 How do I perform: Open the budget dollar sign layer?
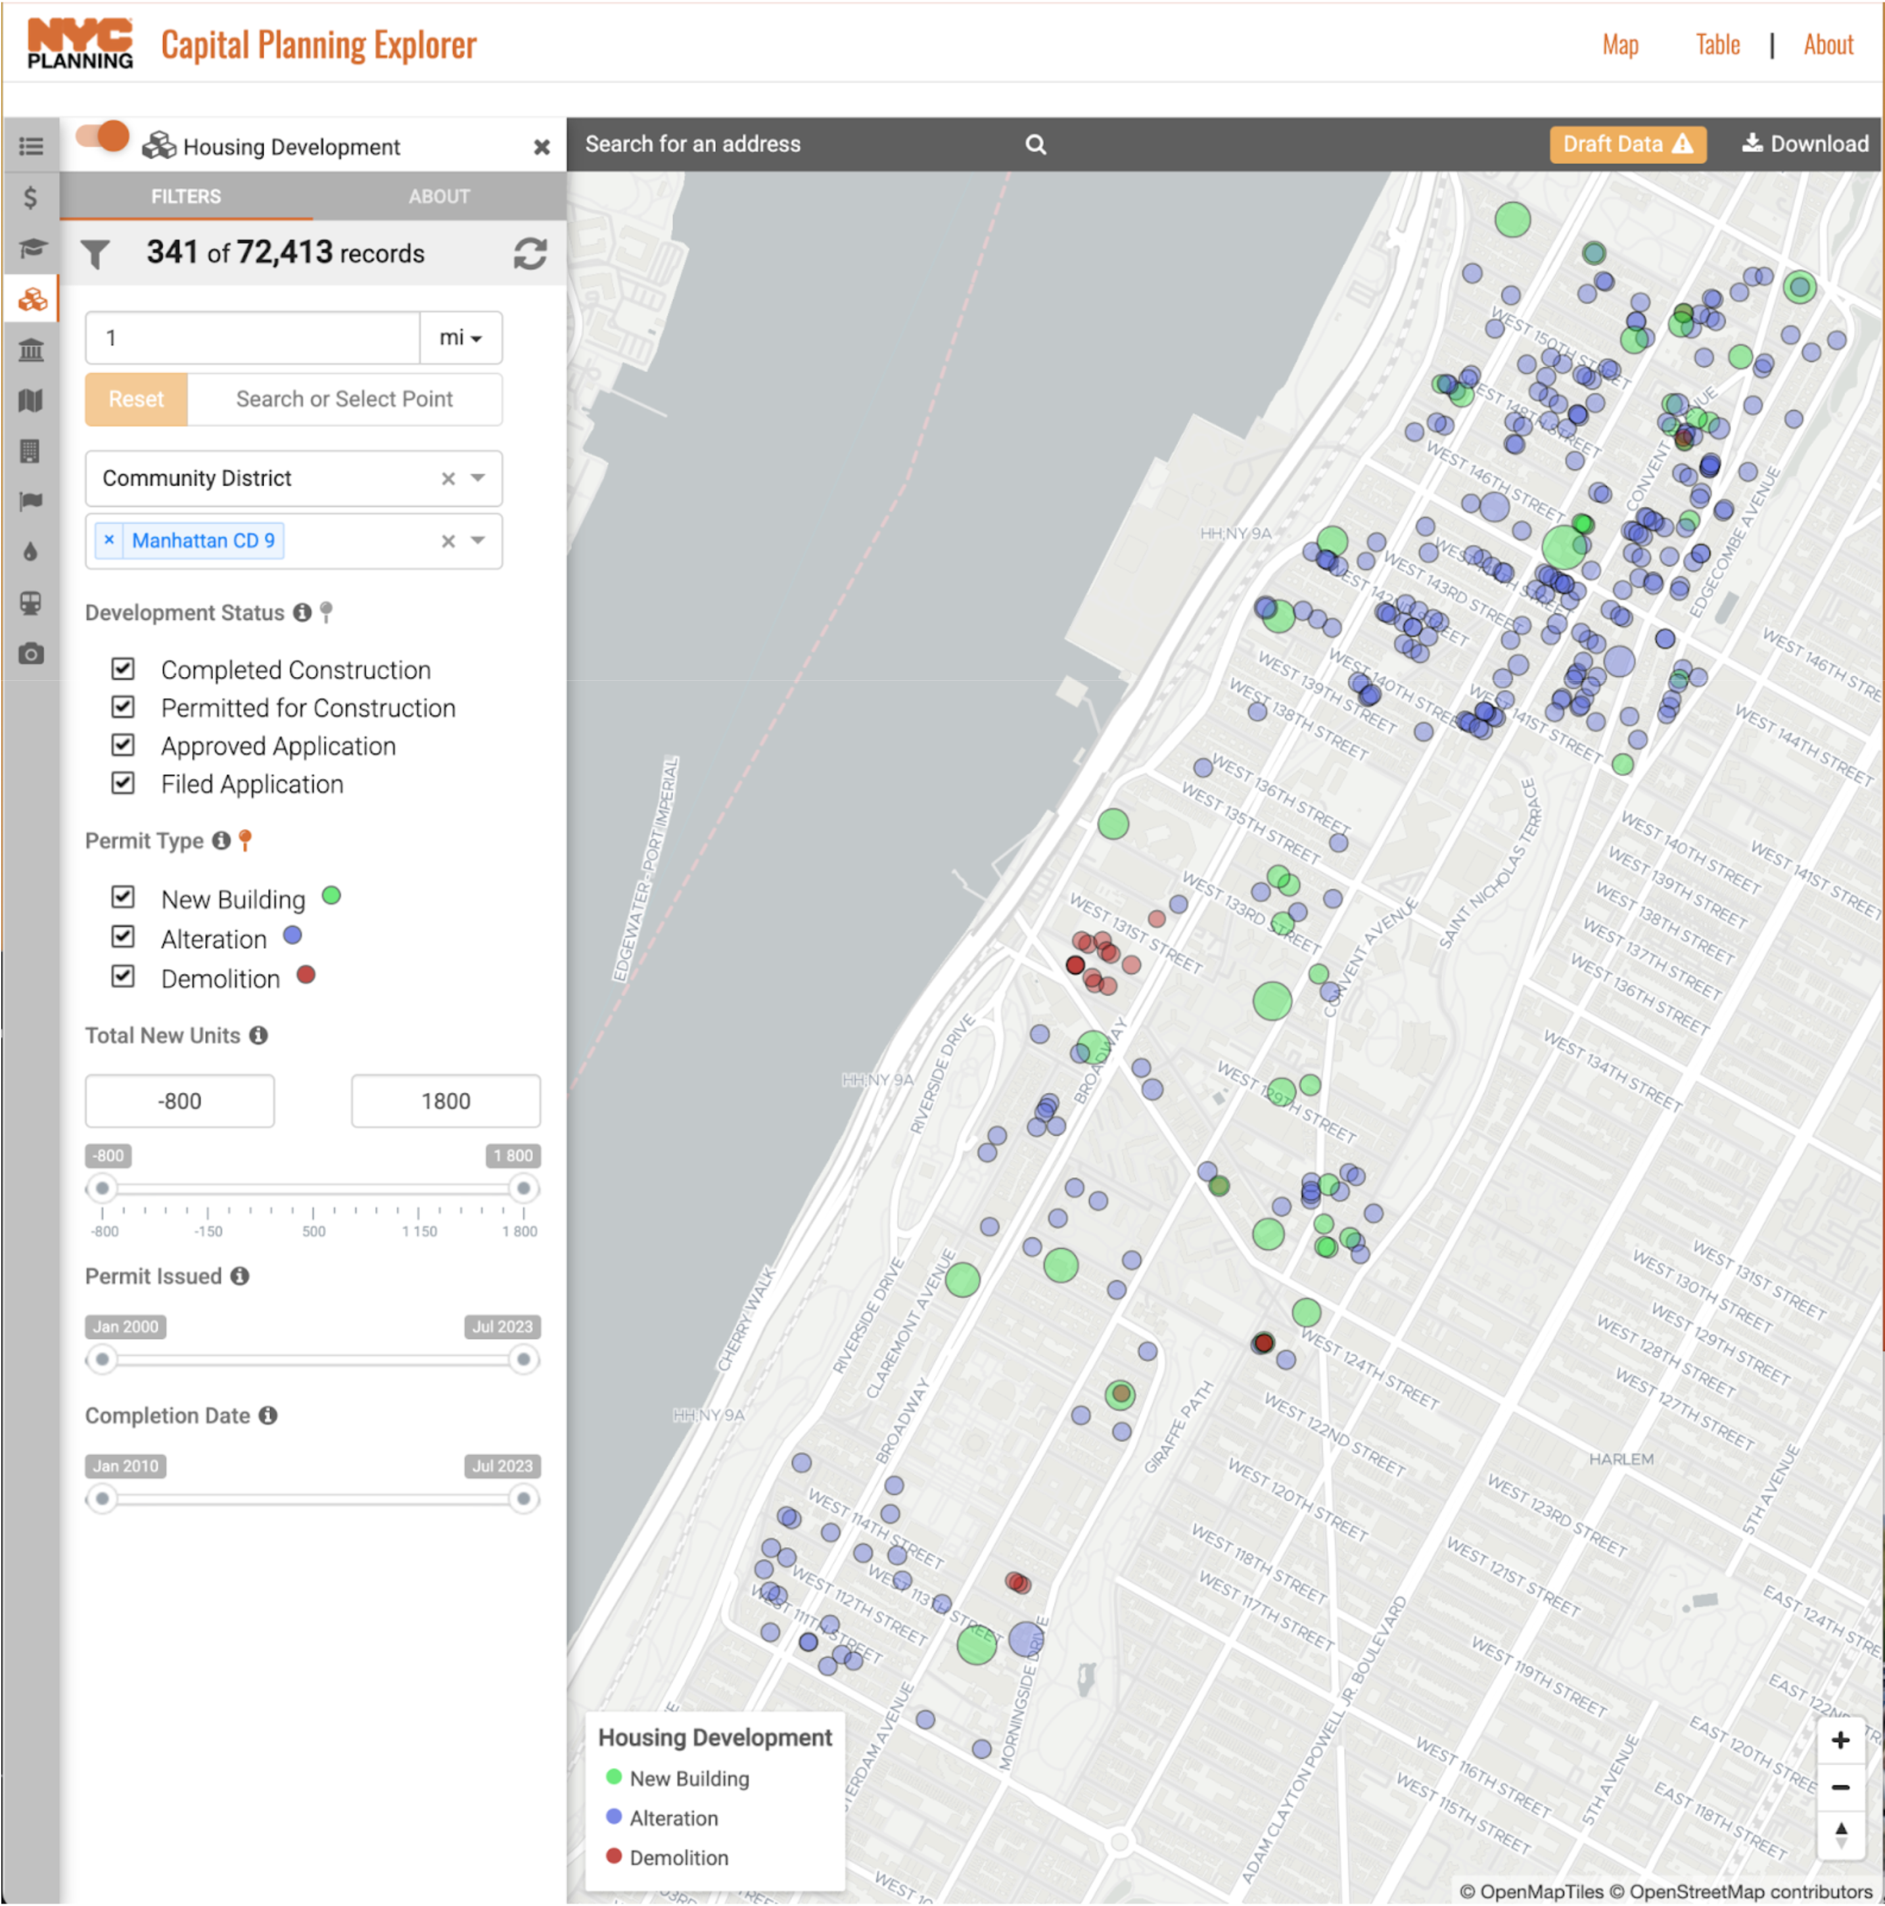click(31, 197)
